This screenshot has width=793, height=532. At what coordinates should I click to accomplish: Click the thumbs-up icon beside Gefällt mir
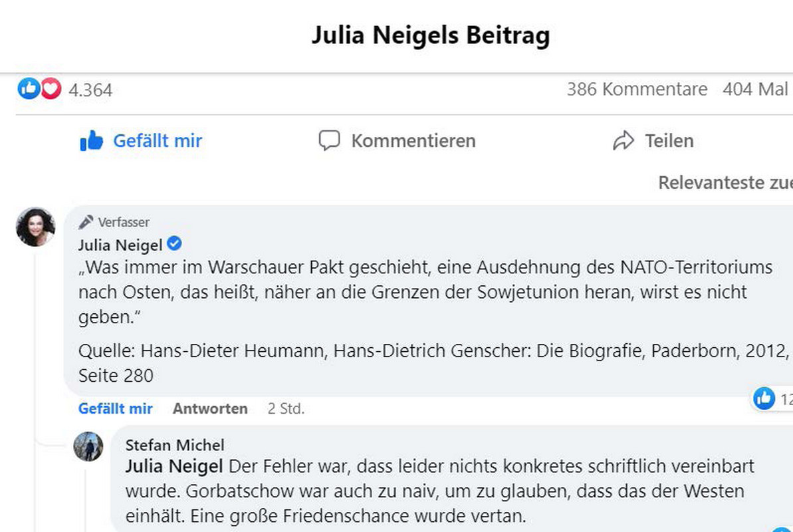[92, 141]
